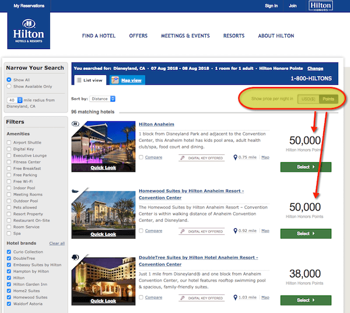The width and height of the screenshot is (350, 313).
Task: Check the Airport Shuttle amenity filter
Action: click(9, 142)
